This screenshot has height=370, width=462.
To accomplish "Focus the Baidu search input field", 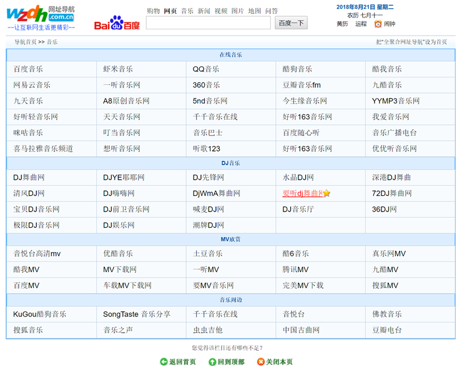I will pyautogui.click(x=208, y=23).
